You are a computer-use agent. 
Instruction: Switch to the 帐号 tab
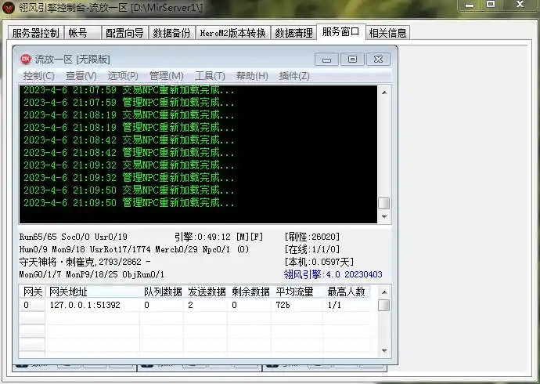coord(83,33)
